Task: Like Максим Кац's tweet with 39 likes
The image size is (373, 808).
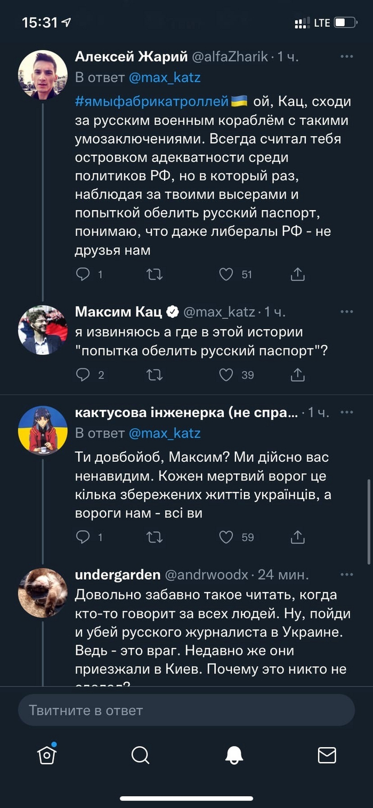Action: click(226, 375)
